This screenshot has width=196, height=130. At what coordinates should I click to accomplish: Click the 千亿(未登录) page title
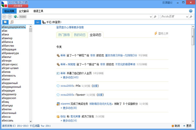point(54,22)
